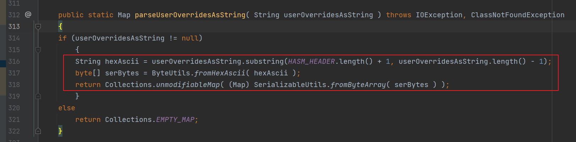The width and height of the screenshot is (576, 142).
Task: Click the blue change marker in the left stripe
Action: [x=3, y=63]
